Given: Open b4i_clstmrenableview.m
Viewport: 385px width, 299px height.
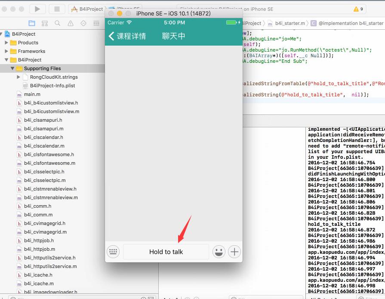Looking at the screenshot, I should point(51,197).
